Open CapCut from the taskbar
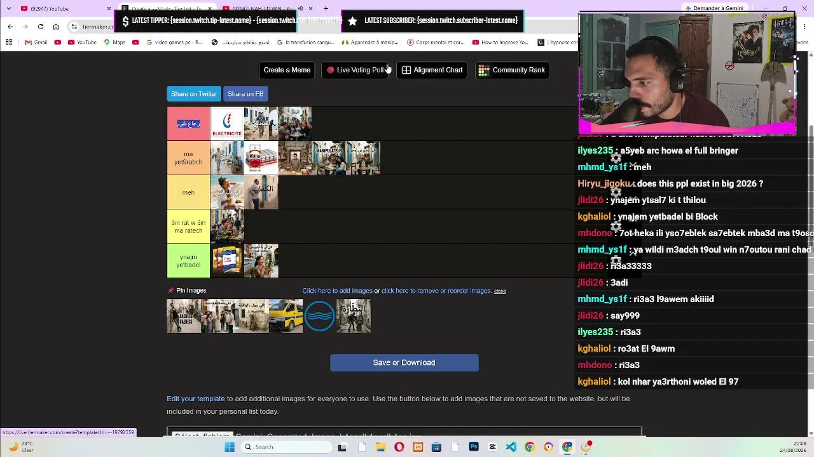The height and width of the screenshot is (457, 814). [492, 447]
